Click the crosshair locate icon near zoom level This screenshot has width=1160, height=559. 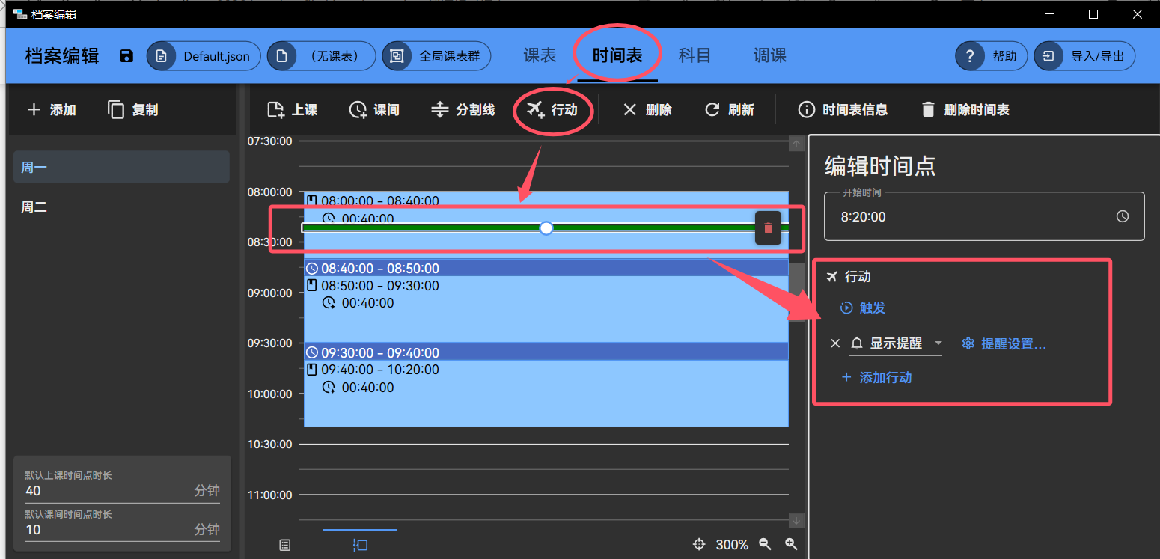[x=699, y=544]
